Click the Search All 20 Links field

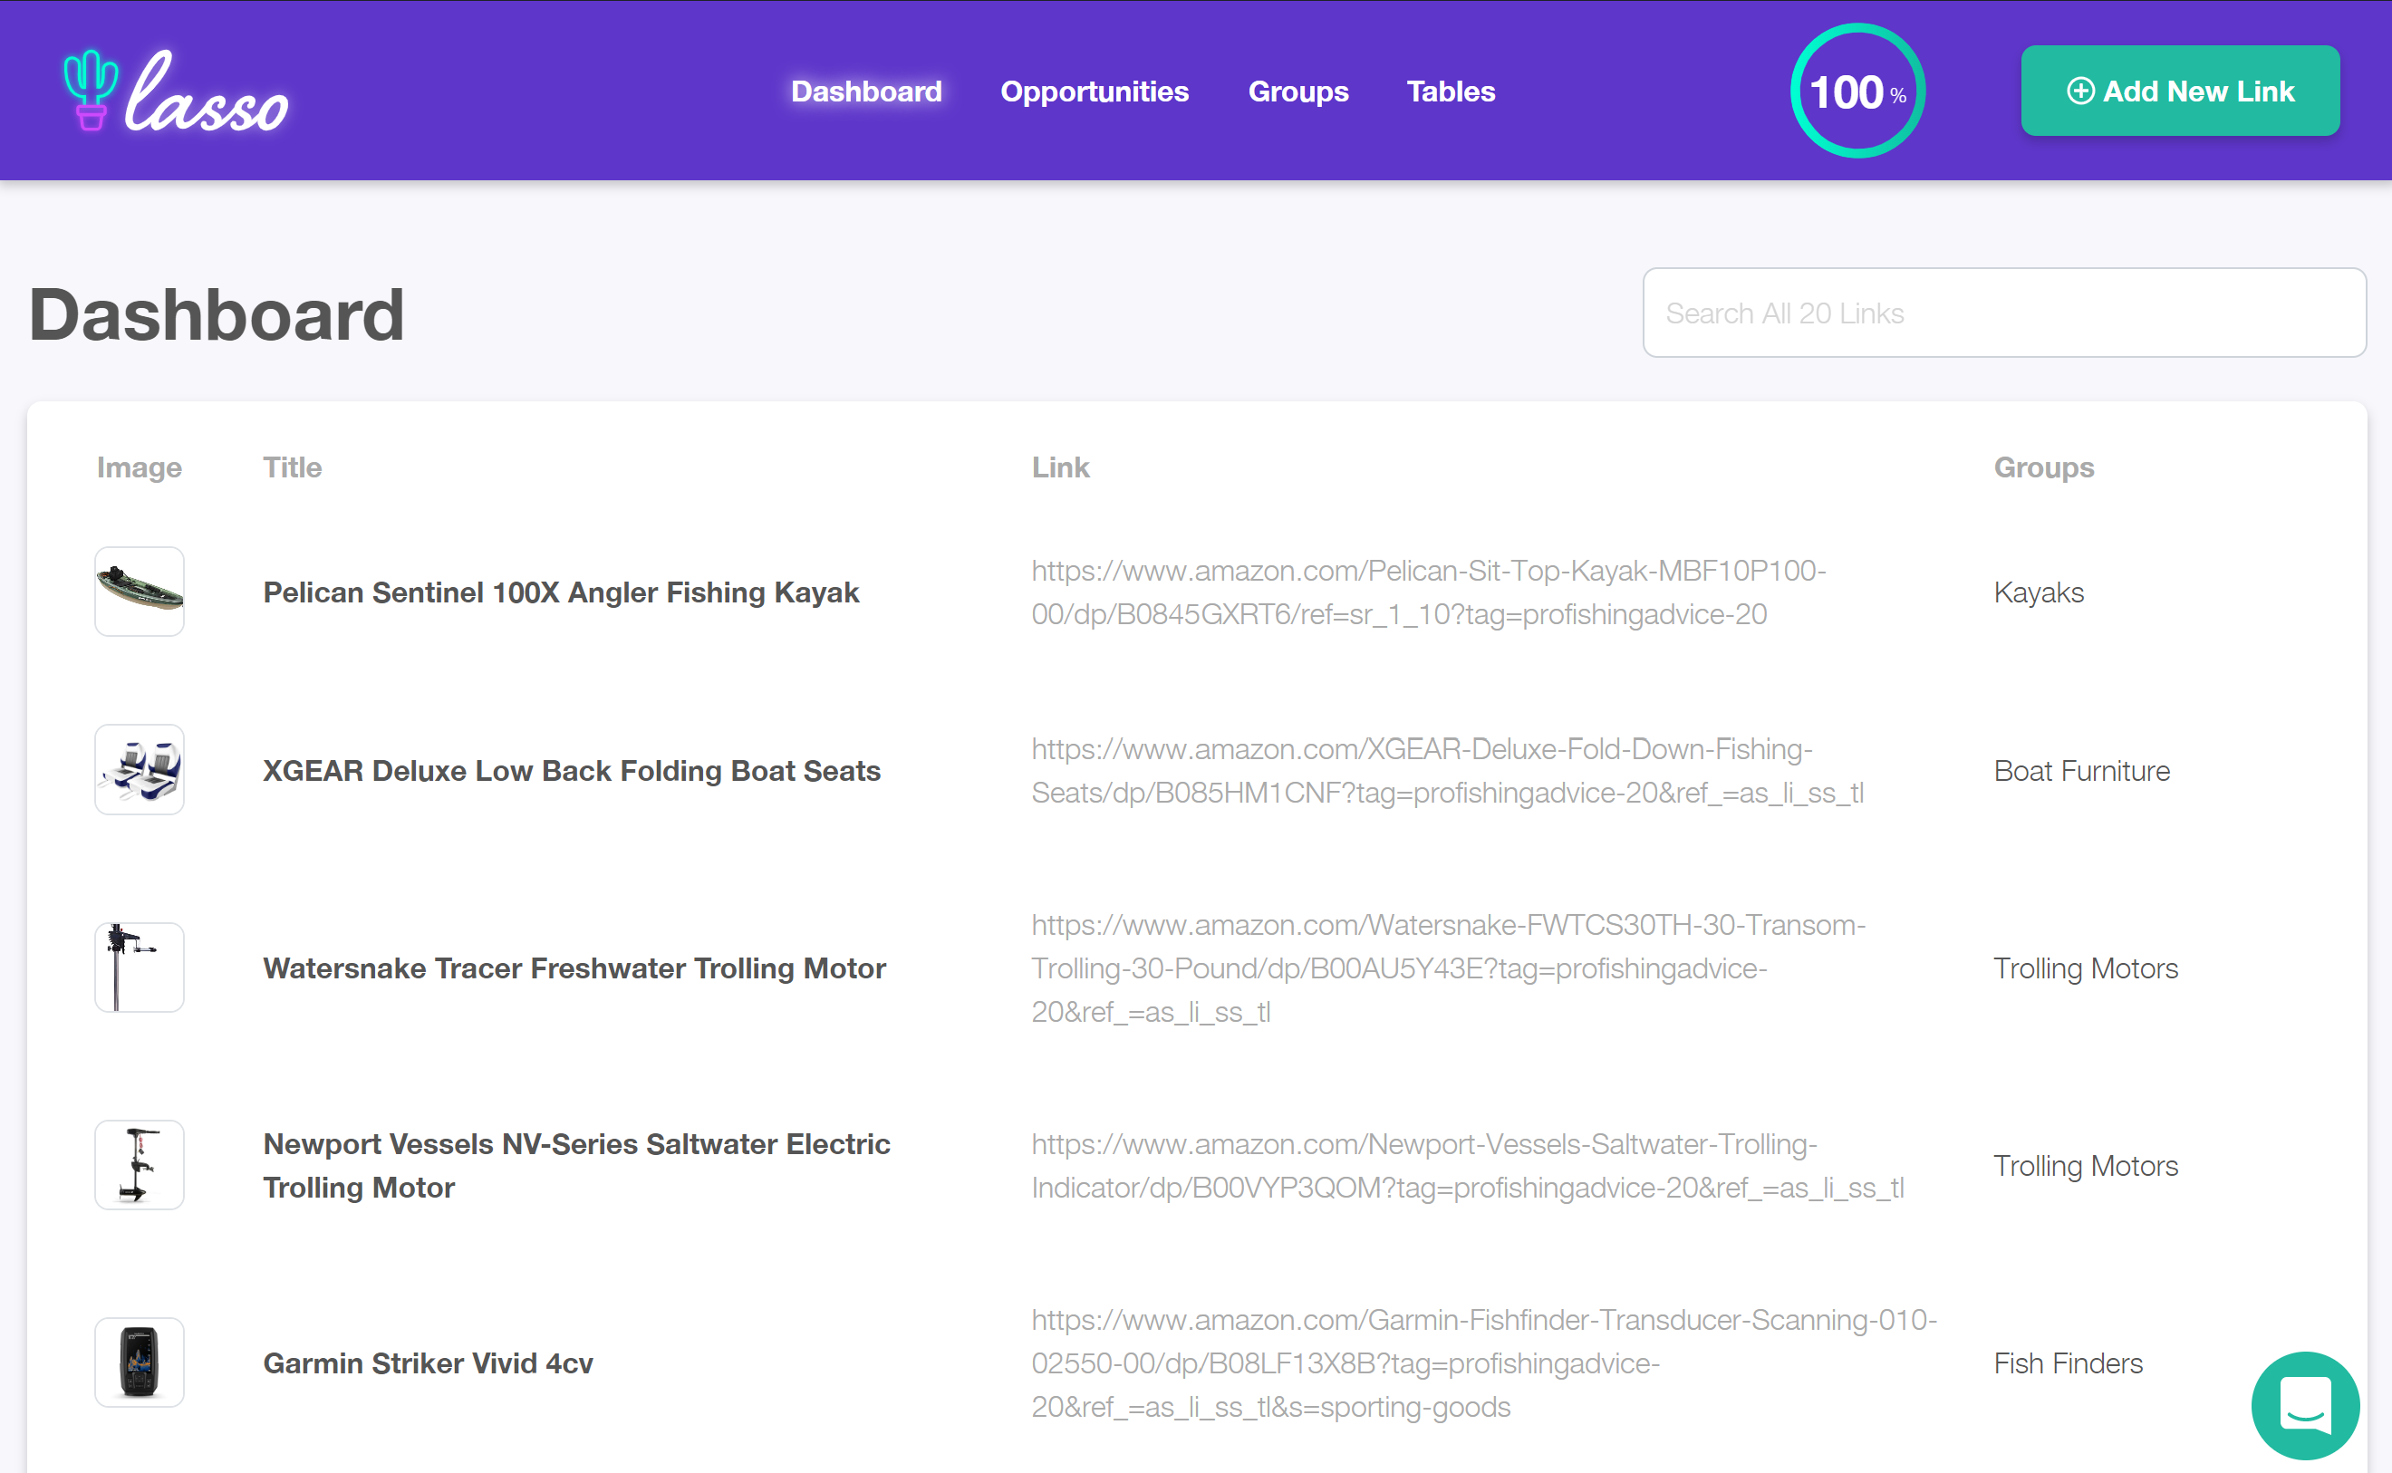2003,313
